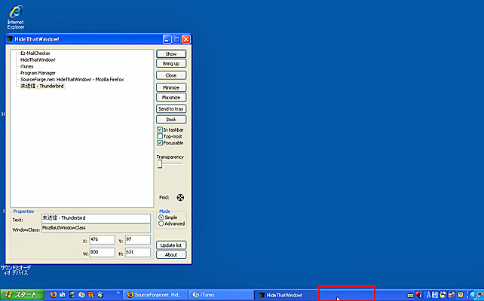The image size is (484, 301).
Task: Select the Simple mode radio button
Action: tap(161, 217)
